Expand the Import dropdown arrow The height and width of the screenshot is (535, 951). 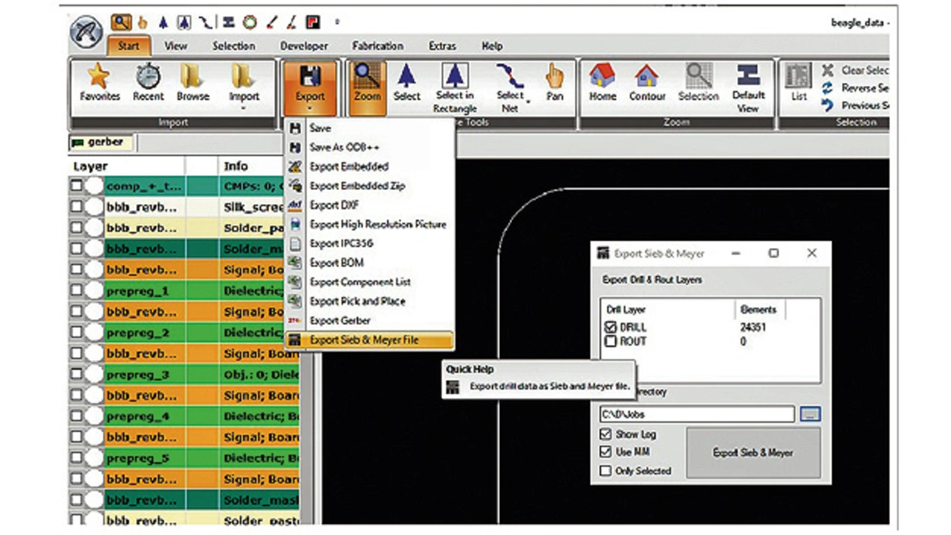(244, 108)
